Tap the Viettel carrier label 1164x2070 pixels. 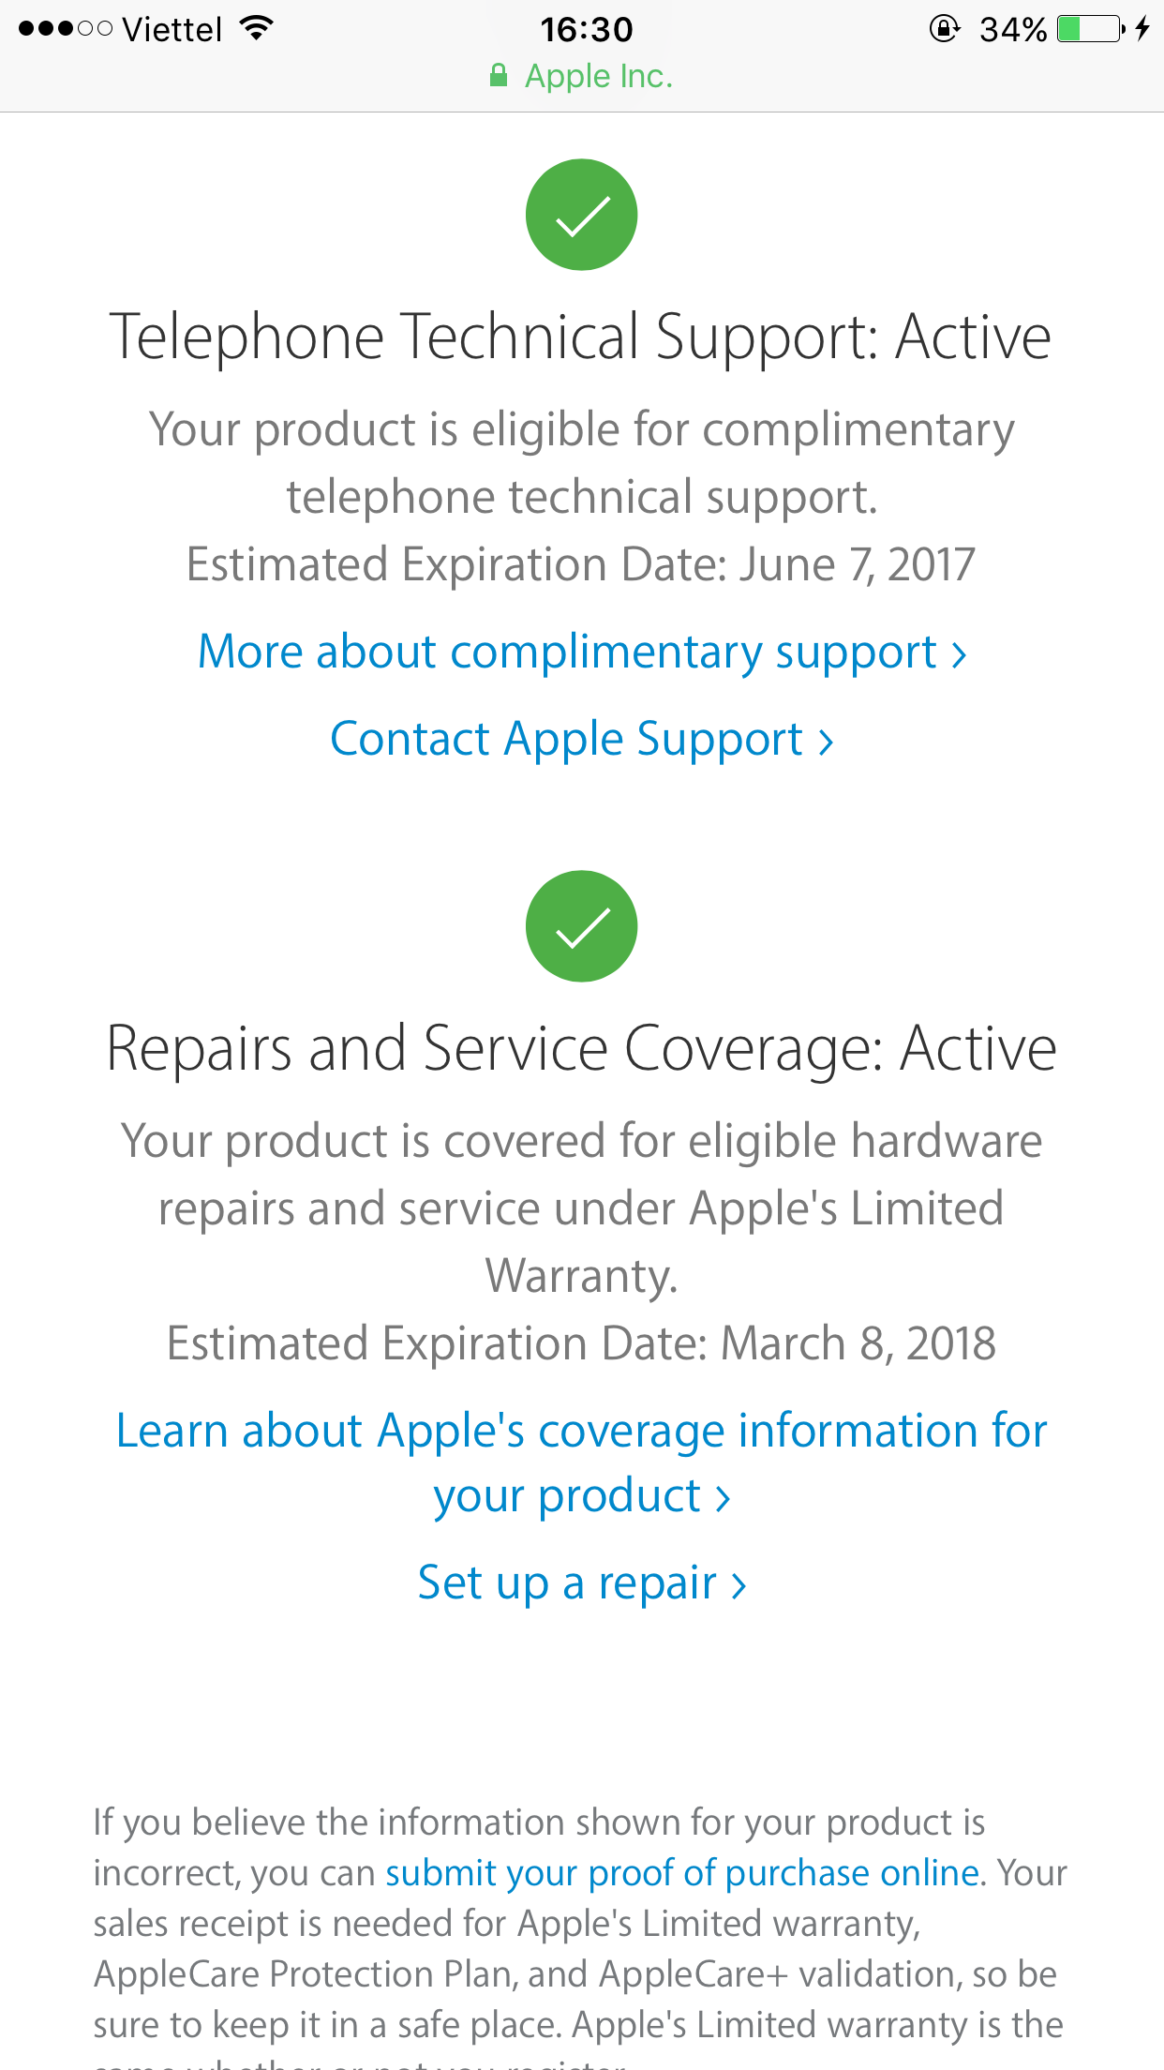(172, 29)
